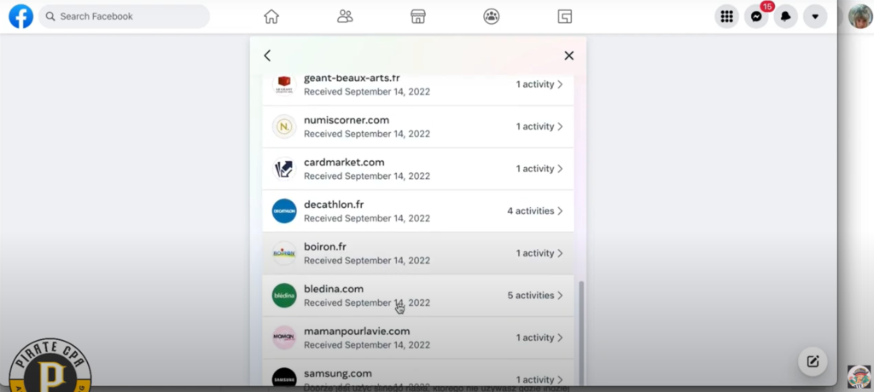The image size is (874, 392).
Task: Open Messenger with 15 notifications
Action: [x=756, y=17]
